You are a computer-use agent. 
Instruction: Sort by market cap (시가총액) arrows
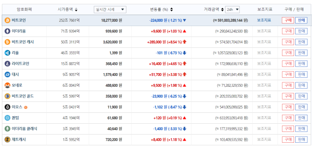click(76, 9)
